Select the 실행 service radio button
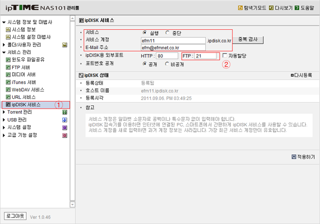Viewport: 320px width, 224px height. click(x=145, y=32)
